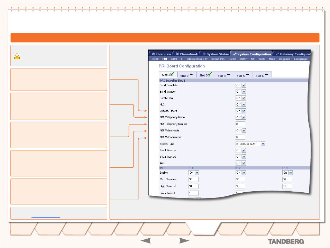Select the PRI submenu item
The width and height of the screenshot is (330, 248).
coord(165,59)
